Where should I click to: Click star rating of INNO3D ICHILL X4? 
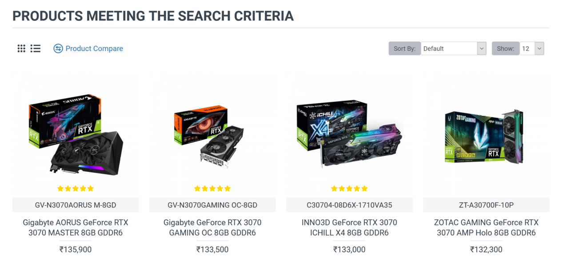coord(349,188)
